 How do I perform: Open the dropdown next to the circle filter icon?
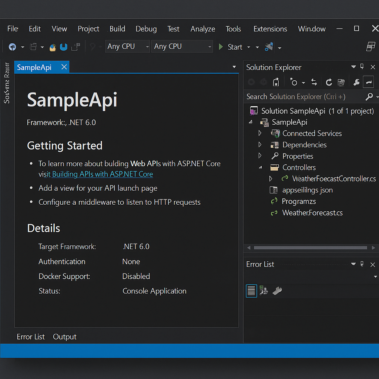click(x=303, y=83)
